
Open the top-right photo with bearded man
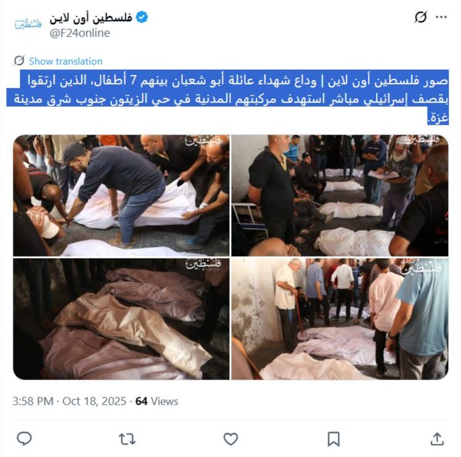(x=340, y=196)
